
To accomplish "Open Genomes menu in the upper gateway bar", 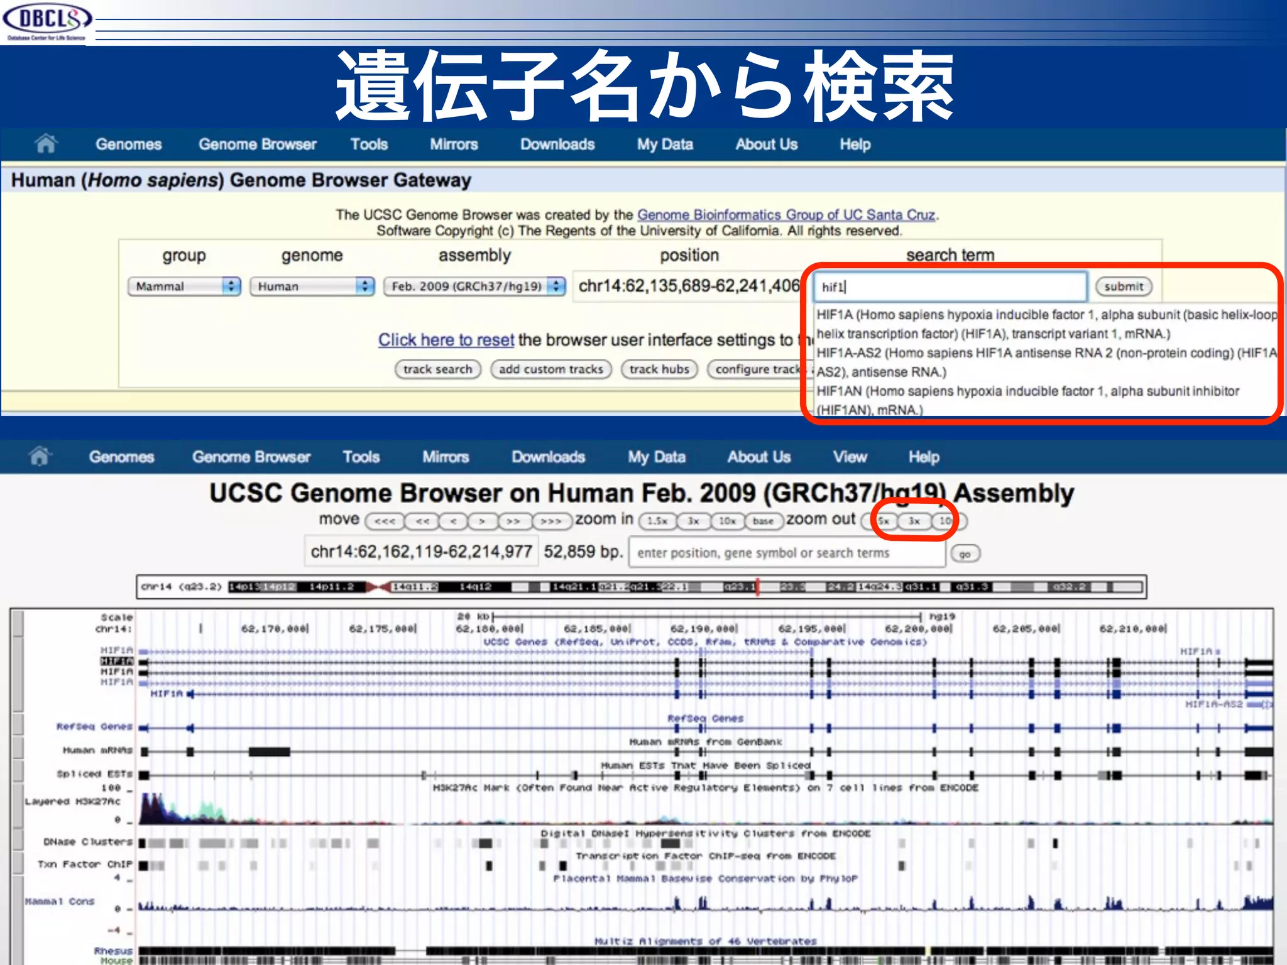I will (128, 144).
